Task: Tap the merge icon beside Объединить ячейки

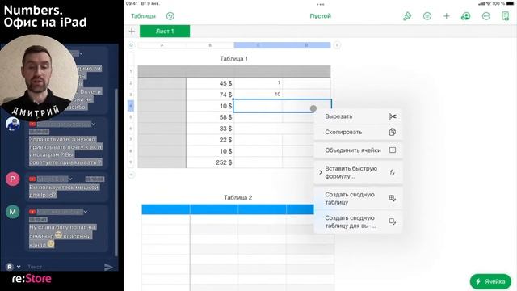Action: click(392, 150)
